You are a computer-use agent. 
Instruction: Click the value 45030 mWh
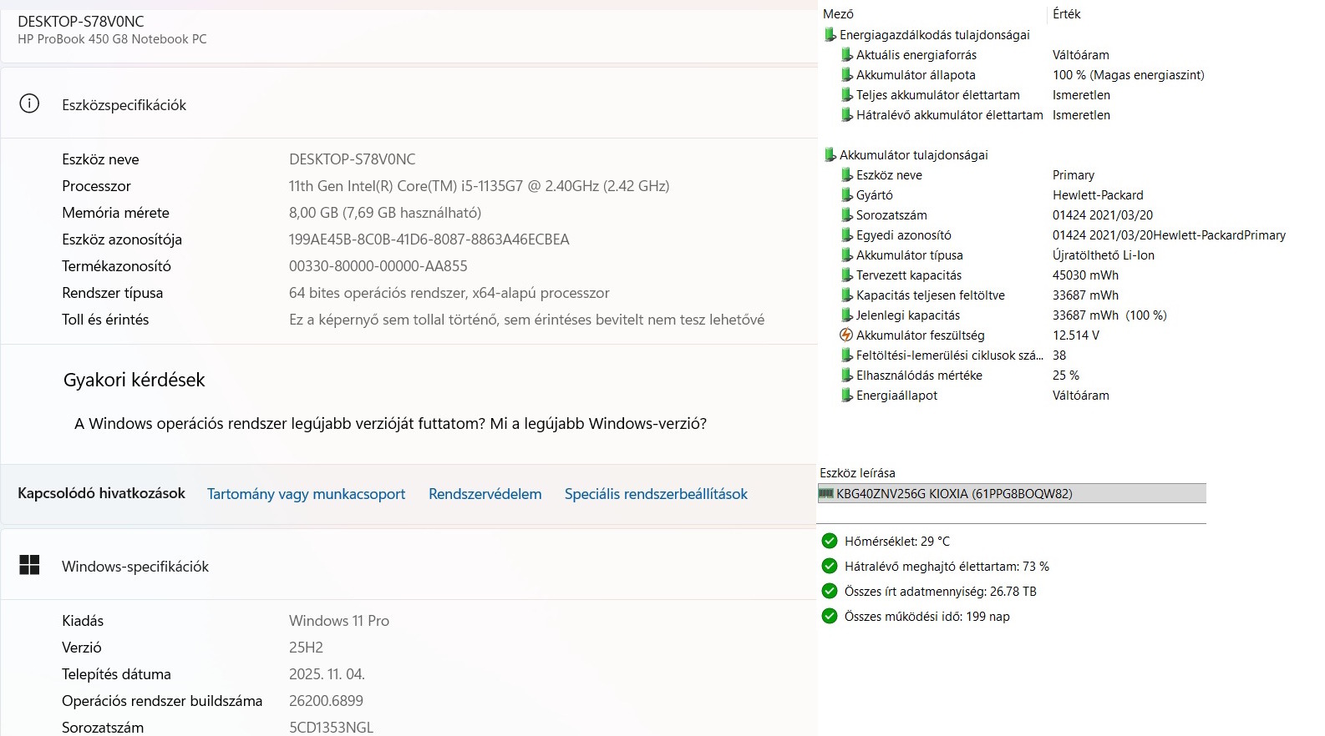click(1085, 275)
